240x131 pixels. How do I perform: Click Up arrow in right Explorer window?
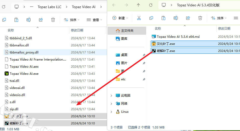click(138, 5)
